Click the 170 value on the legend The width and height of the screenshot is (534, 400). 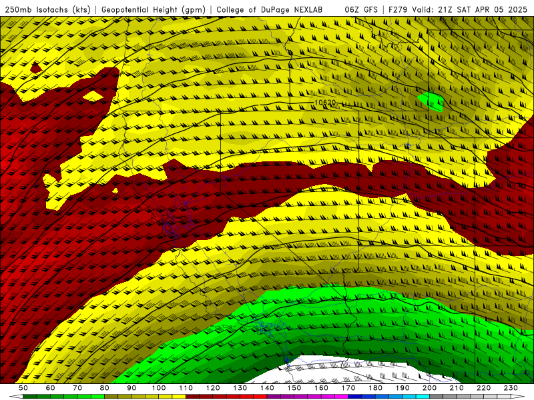348,388
